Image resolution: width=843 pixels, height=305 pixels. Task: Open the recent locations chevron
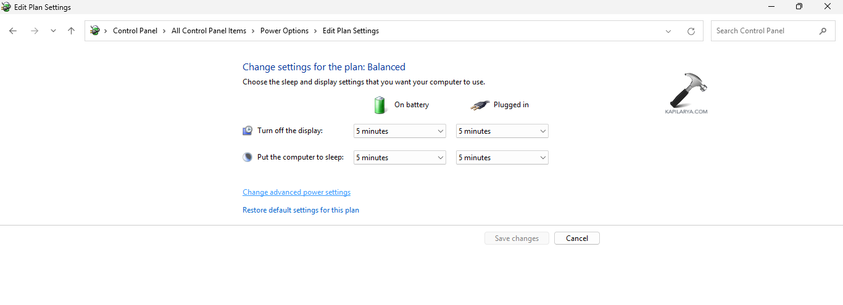click(53, 31)
